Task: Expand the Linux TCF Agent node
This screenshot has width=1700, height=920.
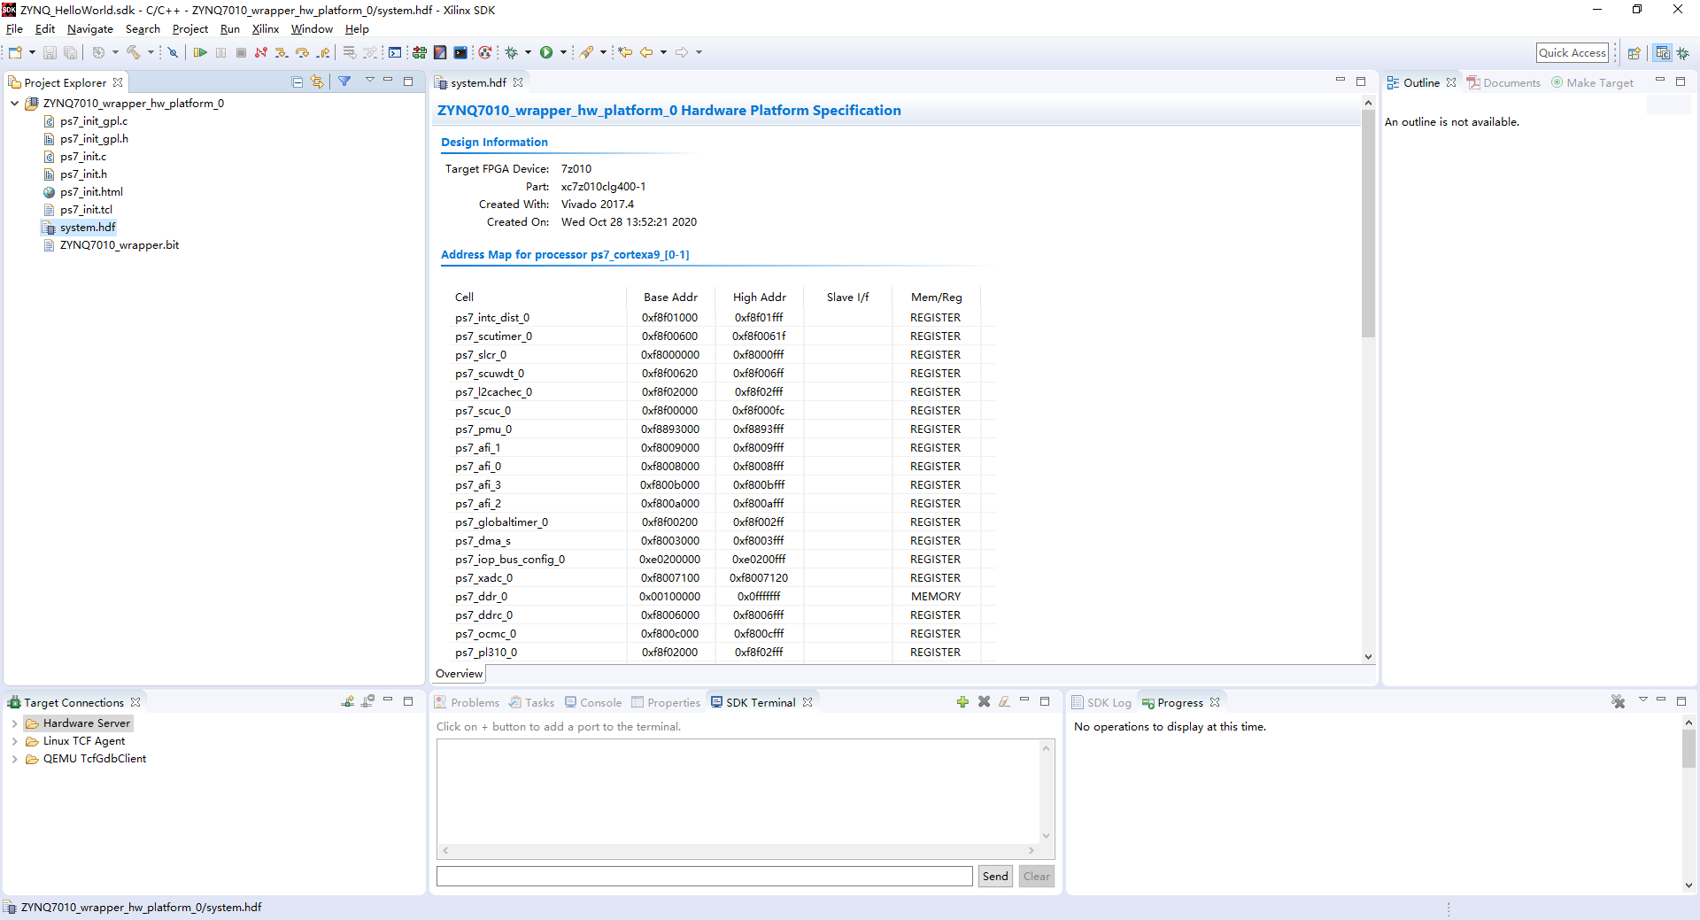Action: pos(15,741)
